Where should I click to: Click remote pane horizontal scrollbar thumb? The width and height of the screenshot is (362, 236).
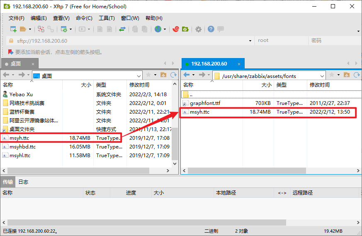pyautogui.click(x=247, y=171)
